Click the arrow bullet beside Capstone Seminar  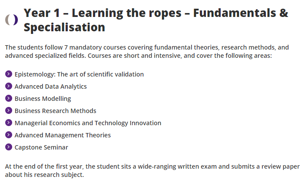[9, 147]
